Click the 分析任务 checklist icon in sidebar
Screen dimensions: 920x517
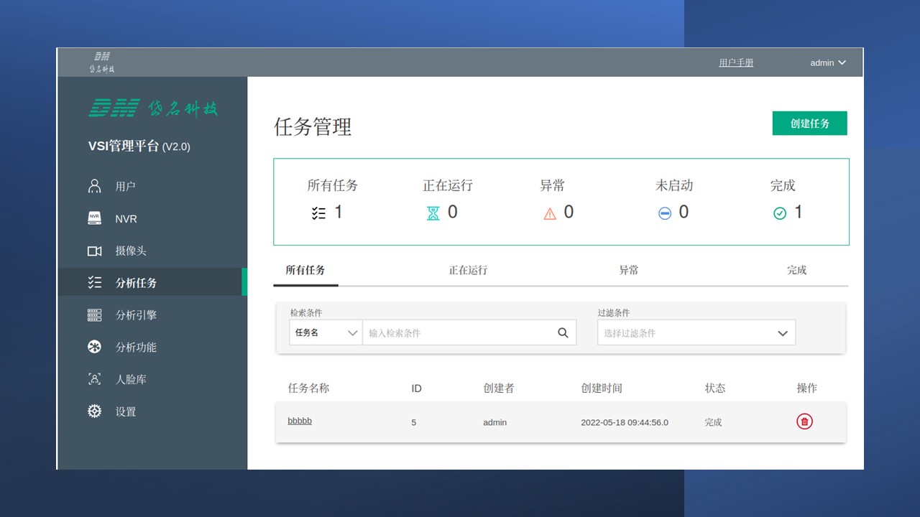[x=94, y=282]
